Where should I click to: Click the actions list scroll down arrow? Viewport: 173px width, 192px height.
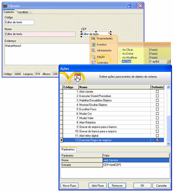coord(168,144)
